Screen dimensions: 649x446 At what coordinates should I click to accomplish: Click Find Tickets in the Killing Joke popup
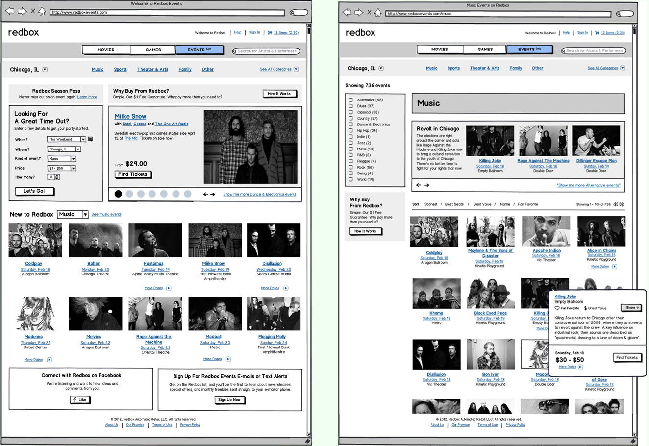tap(627, 358)
